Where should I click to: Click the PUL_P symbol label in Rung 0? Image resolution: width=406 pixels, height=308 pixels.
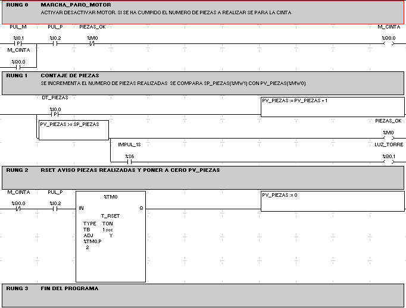[x=55, y=27]
